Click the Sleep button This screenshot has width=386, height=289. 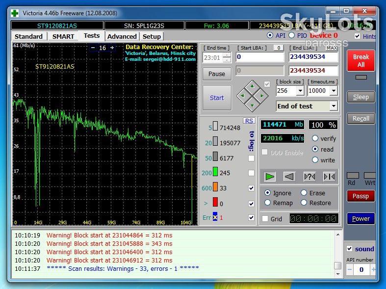361,97
